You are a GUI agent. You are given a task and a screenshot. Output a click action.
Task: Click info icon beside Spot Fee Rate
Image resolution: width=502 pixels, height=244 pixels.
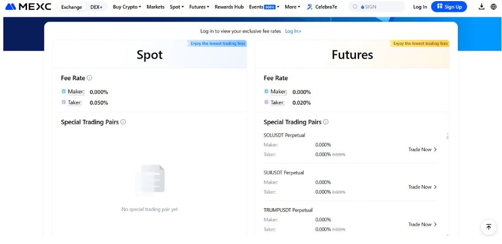click(x=89, y=78)
